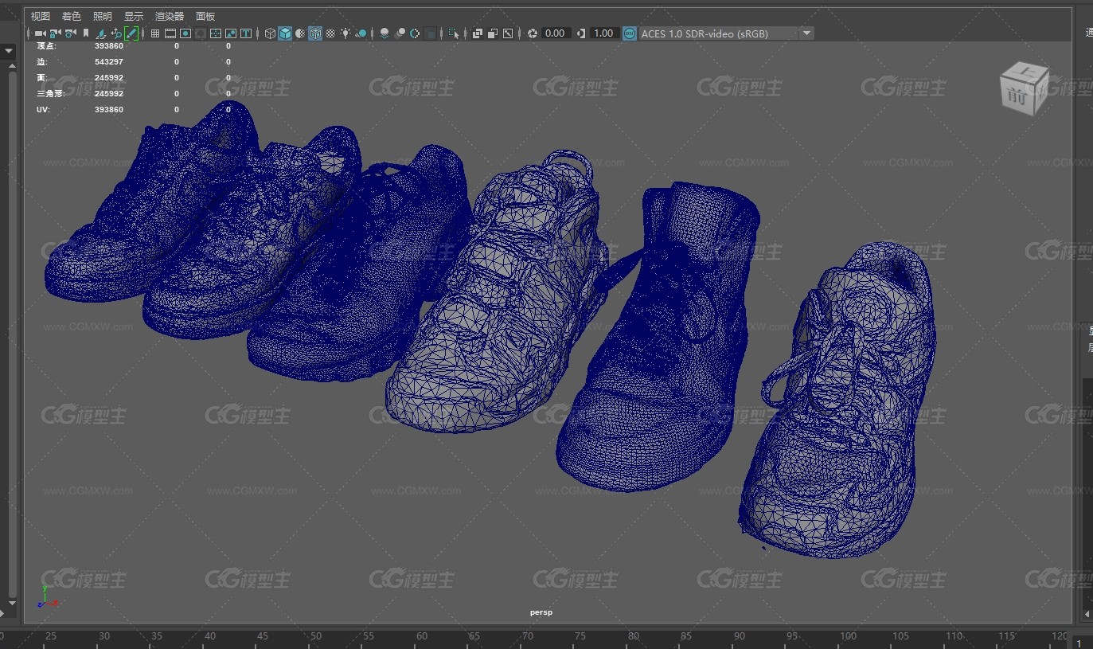Viewport: 1093px width, 649px height.
Task: Toggle X-ray active components icon
Action: [x=492, y=33]
